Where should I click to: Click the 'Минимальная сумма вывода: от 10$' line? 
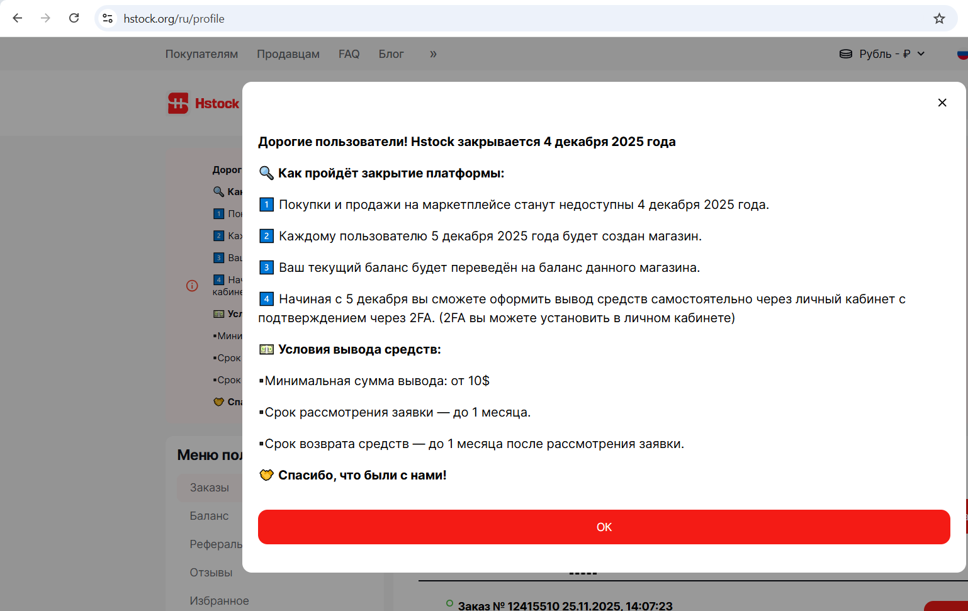[x=374, y=381]
